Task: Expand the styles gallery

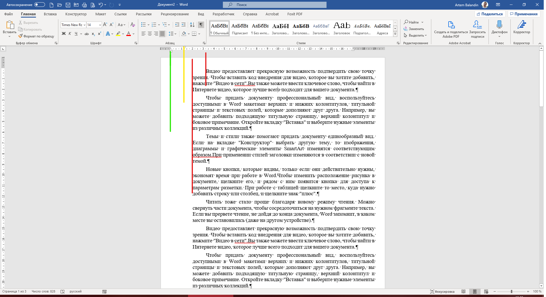Action: click(x=395, y=34)
